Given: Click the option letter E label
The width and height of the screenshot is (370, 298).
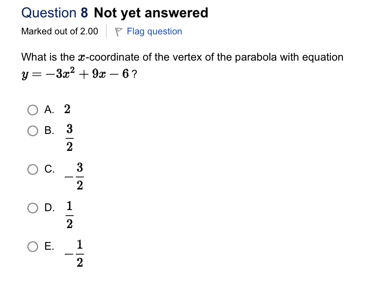Looking at the screenshot, I should pos(49,246).
